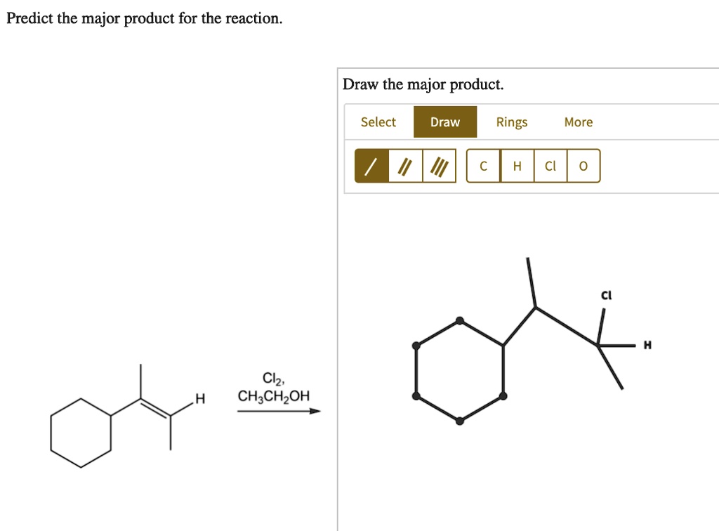
Task: Click the More button in the toolbar
Action: pos(579,122)
